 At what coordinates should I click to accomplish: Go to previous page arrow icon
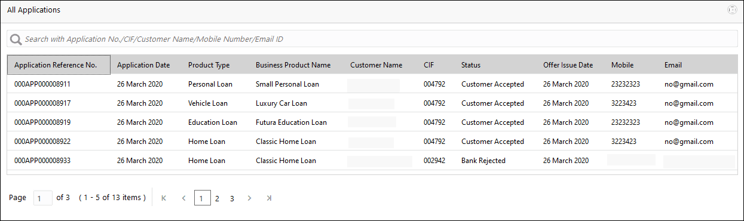pos(184,198)
